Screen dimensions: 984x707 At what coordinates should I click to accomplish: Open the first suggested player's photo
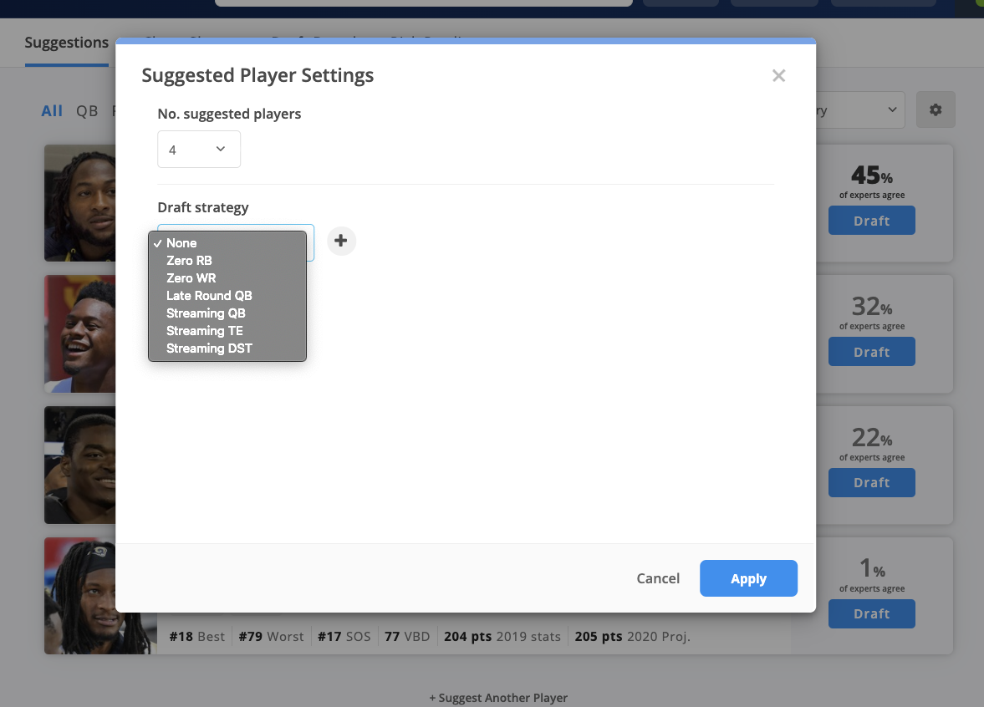point(79,203)
